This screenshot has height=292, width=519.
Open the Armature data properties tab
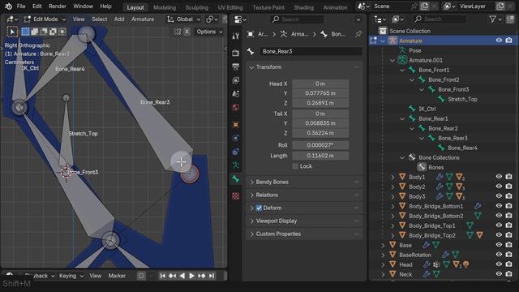pyautogui.click(x=236, y=165)
